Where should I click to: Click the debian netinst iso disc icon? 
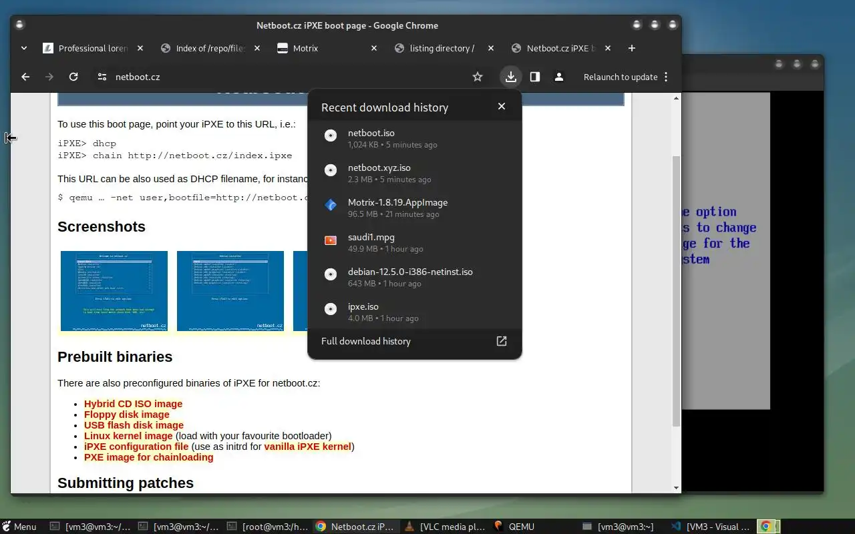tap(330, 274)
